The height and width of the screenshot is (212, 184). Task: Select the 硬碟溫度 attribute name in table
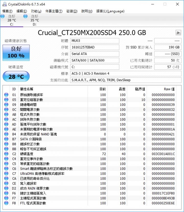tap(27, 154)
